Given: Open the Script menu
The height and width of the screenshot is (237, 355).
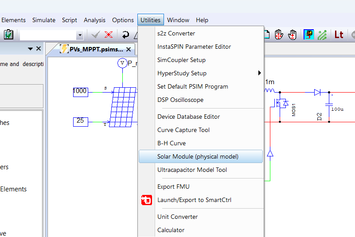Looking at the screenshot, I should point(70,20).
